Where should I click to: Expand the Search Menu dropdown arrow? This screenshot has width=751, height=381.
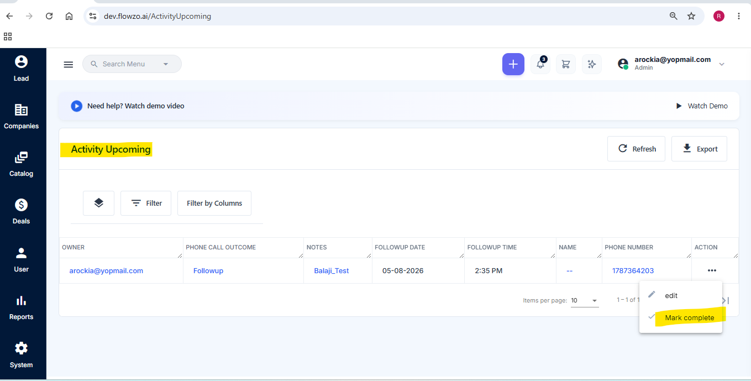165,64
